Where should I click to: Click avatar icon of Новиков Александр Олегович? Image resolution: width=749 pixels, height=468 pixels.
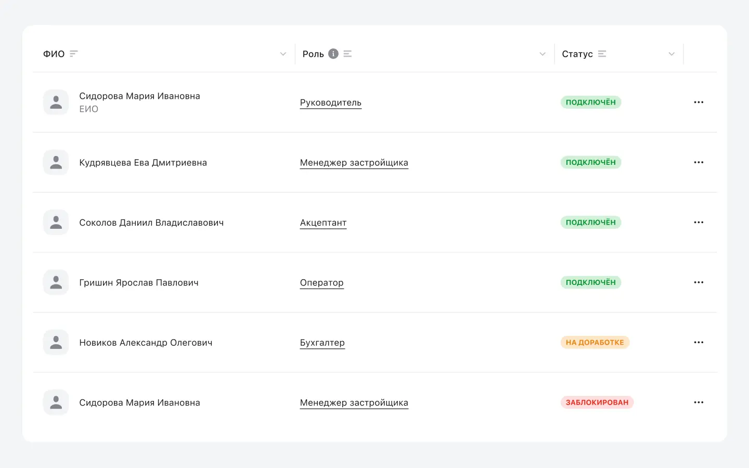click(x=56, y=342)
